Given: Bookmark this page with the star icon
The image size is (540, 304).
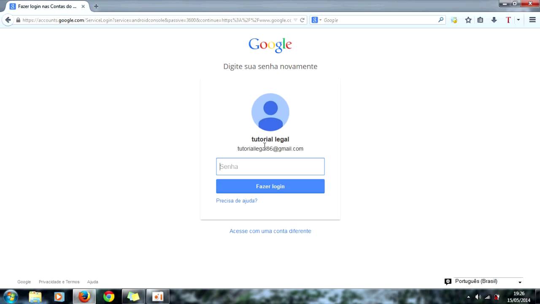Looking at the screenshot, I should click(x=468, y=20).
